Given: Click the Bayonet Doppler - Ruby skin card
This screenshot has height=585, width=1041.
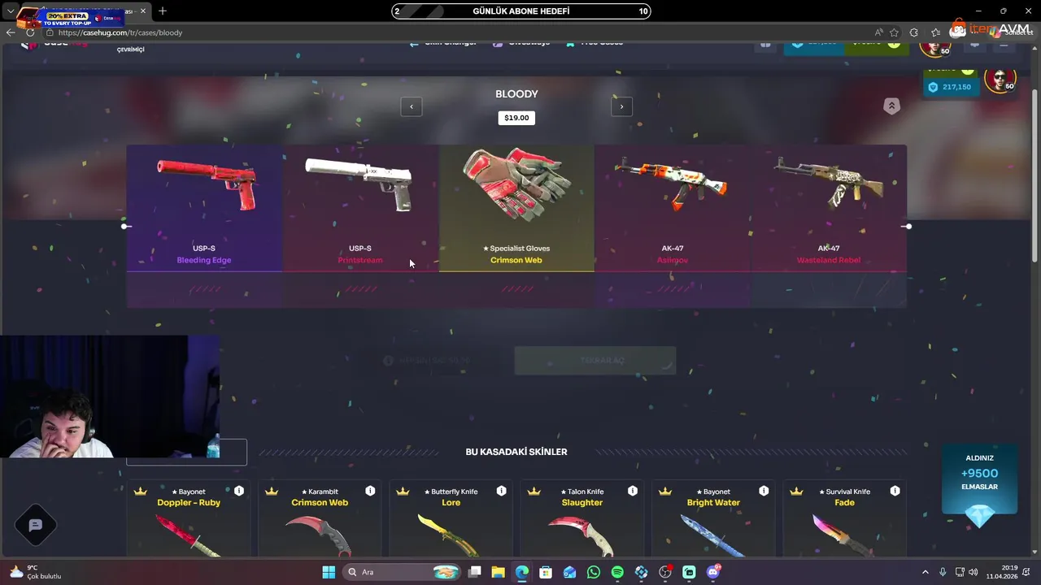Looking at the screenshot, I should coord(189,518).
